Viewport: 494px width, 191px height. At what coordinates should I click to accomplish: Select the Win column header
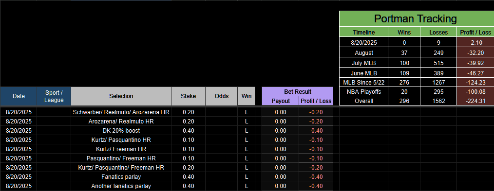tap(247, 96)
